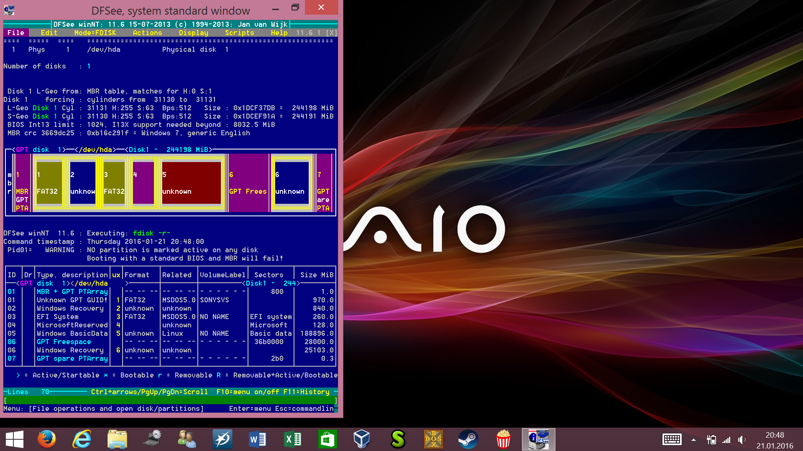Click the 'Format' column header
Screen dimensions: 803x451
(x=137, y=275)
